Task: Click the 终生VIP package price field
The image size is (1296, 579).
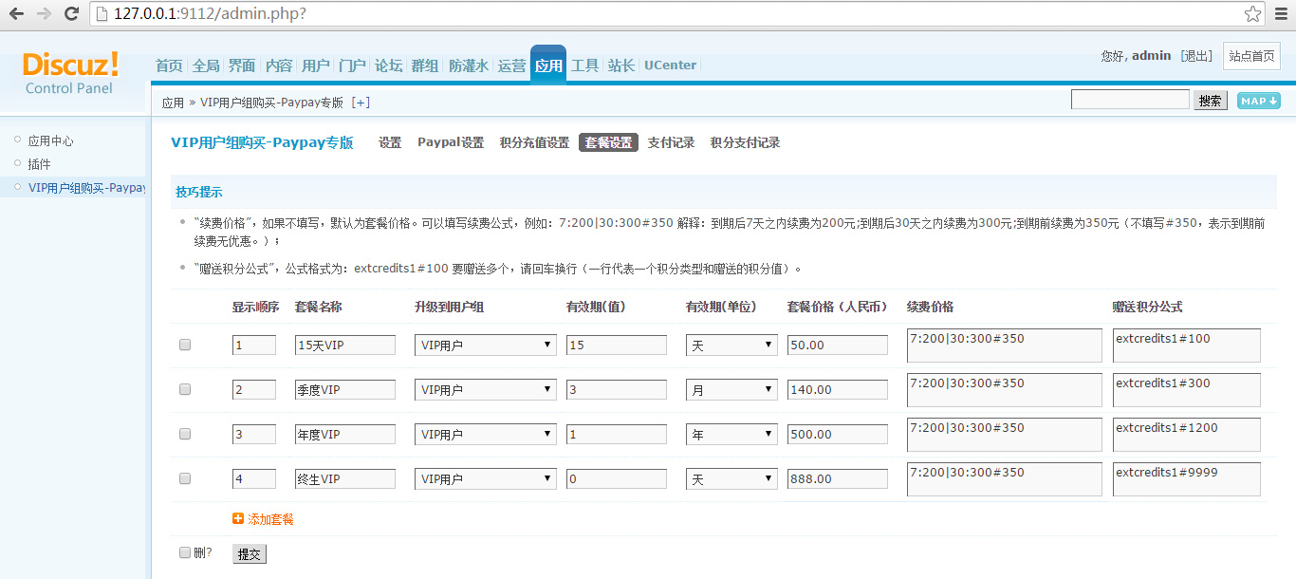Action: point(837,479)
